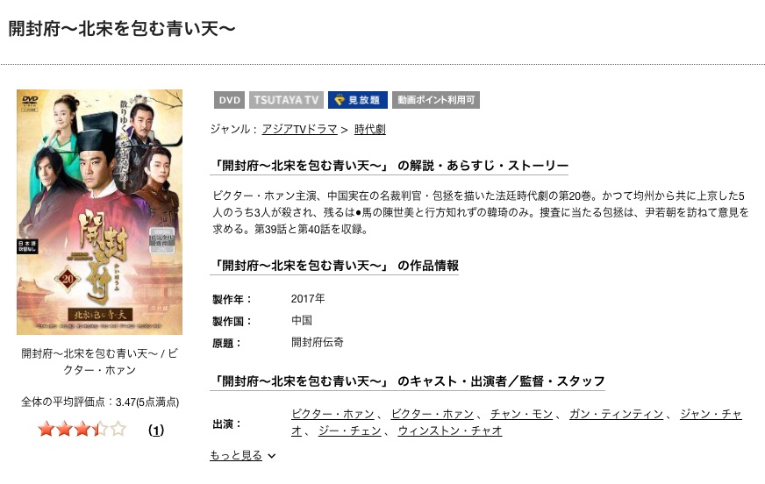The height and width of the screenshot is (484, 765).
Task: Open the review count link (1)
Action: tap(156, 431)
